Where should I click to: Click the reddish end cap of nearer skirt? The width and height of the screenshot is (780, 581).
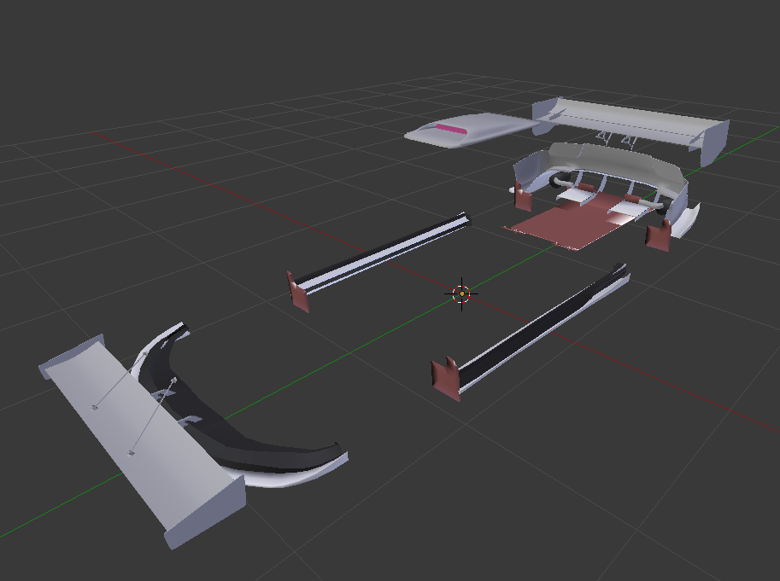point(446,379)
